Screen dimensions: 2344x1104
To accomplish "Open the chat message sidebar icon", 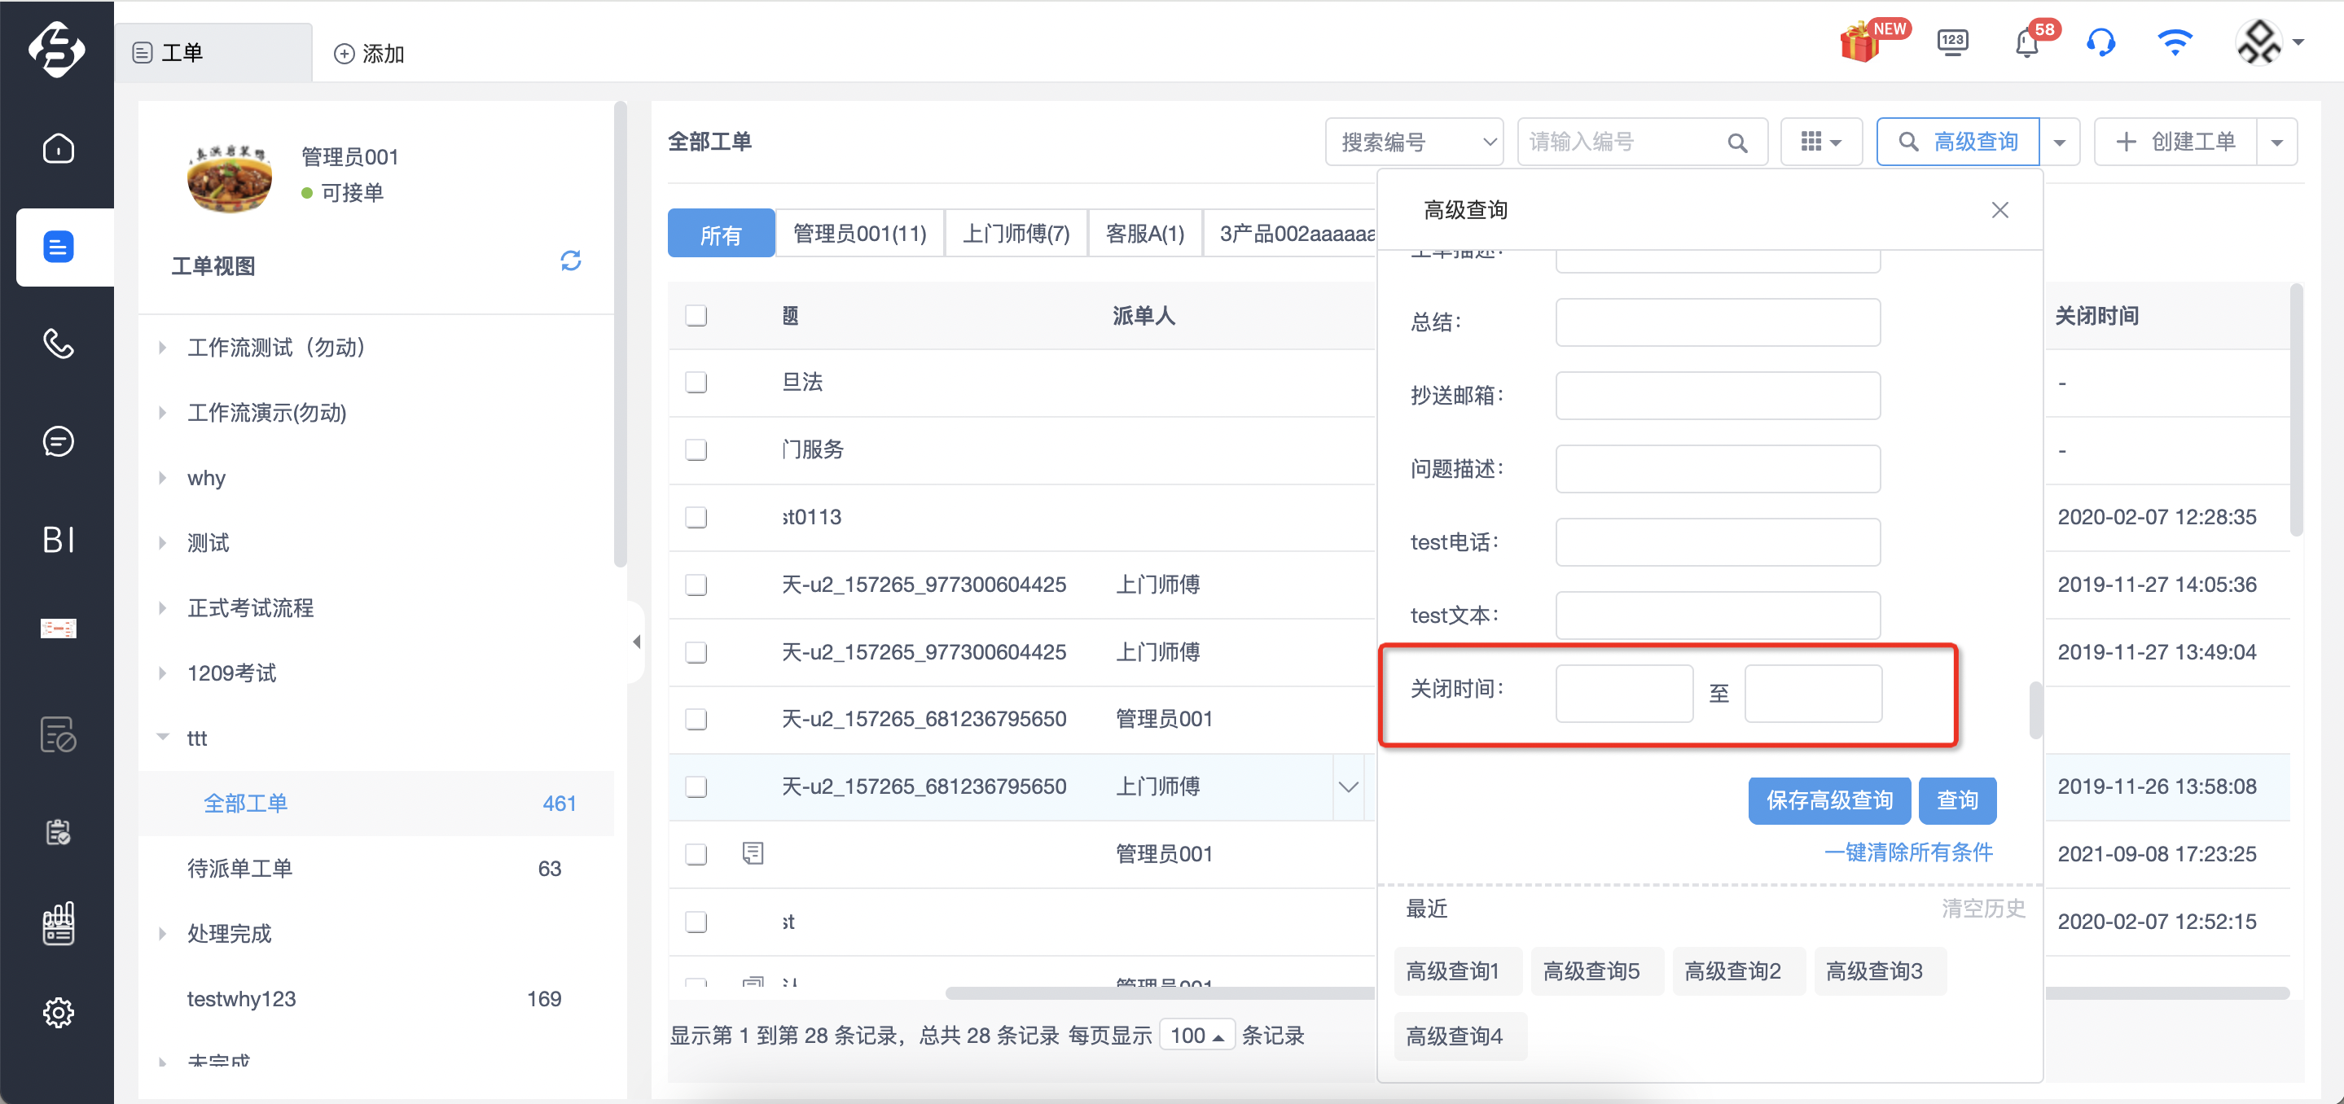I will [59, 442].
